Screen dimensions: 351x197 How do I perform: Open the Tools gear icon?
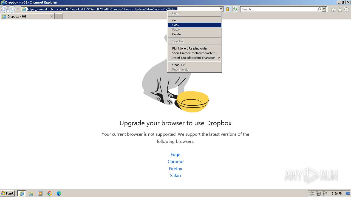tap(347, 10)
